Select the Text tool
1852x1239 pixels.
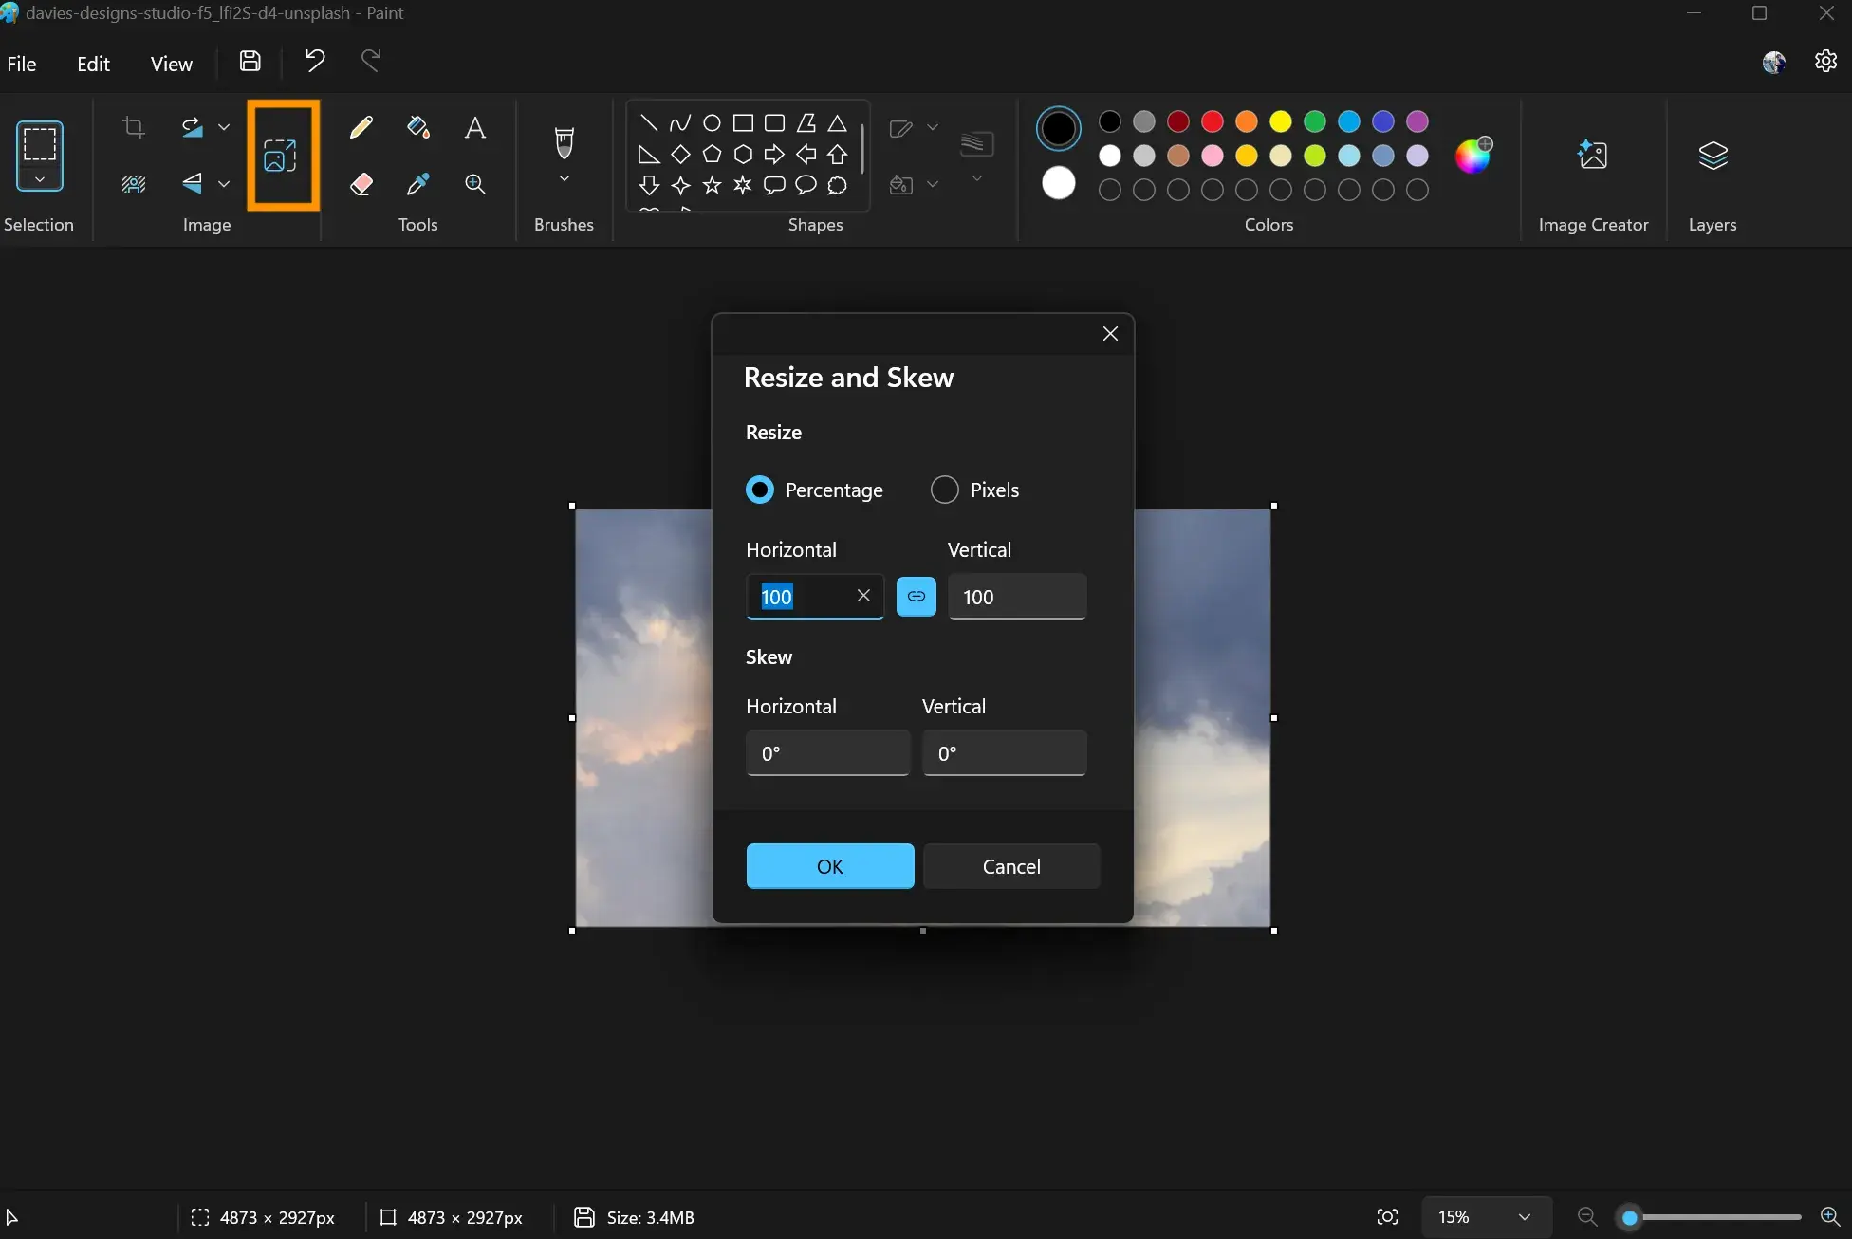click(x=475, y=126)
